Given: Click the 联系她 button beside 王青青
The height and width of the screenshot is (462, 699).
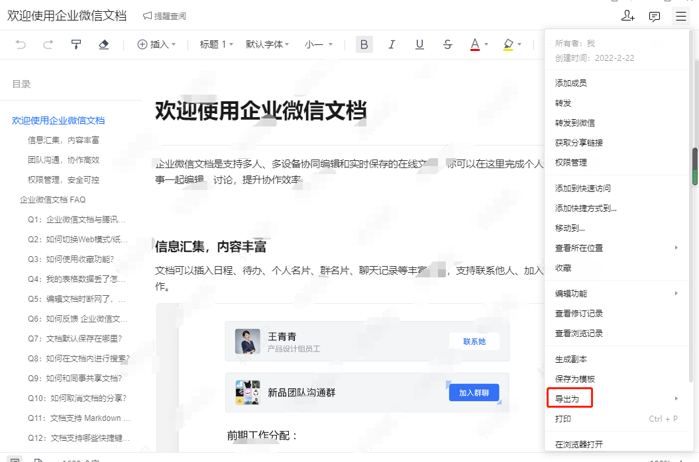Looking at the screenshot, I should tap(474, 342).
